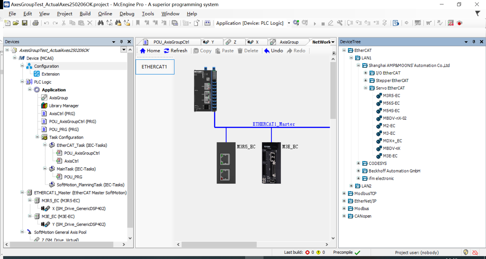Click Project user (nobody) status text
The width and height of the screenshot is (486, 259).
(417, 253)
